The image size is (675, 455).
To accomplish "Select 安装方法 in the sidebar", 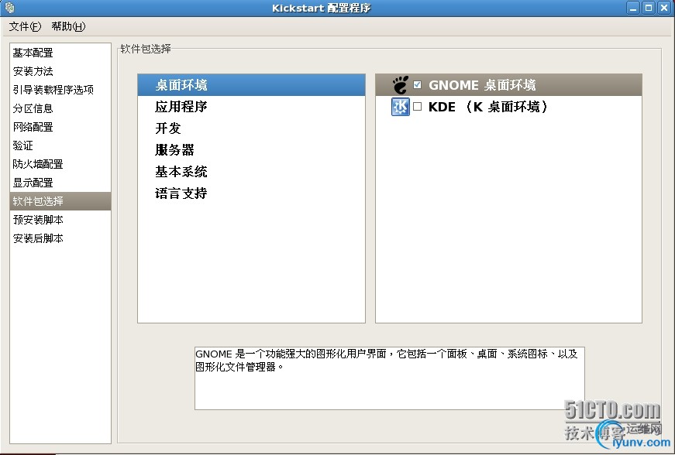I will (60, 71).
